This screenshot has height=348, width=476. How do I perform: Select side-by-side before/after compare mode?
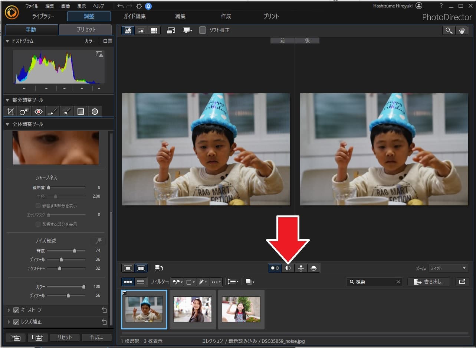pos(275,268)
